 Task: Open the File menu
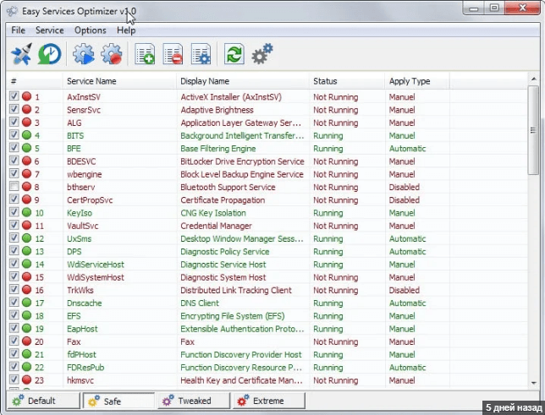tap(18, 30)
